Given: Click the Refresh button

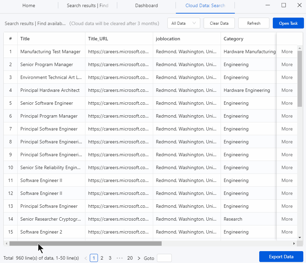Looking at the screenshot, I should [x=254, y=23].
